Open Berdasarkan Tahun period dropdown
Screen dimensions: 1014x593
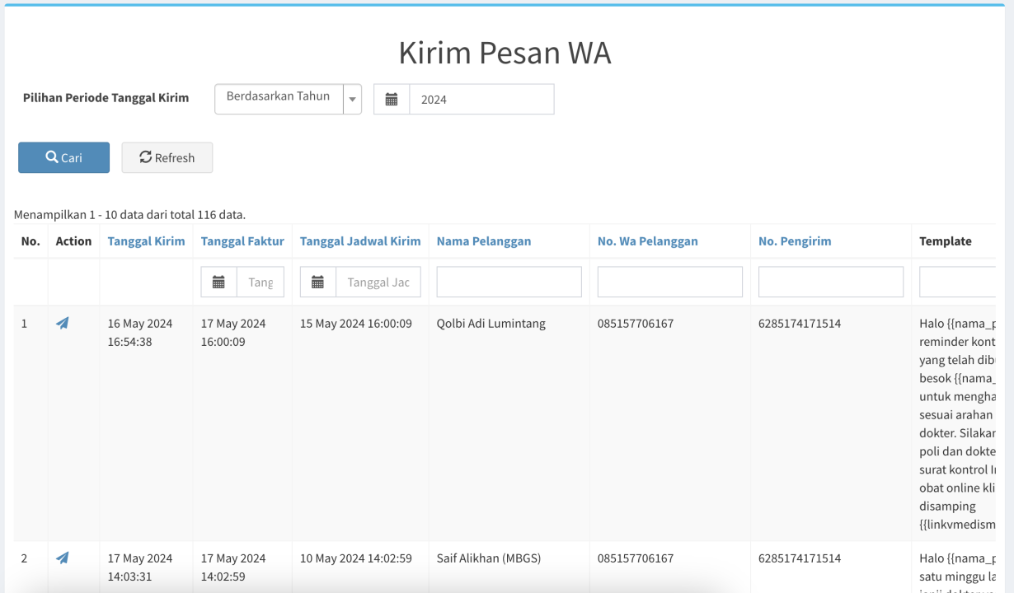coord(279,99)
